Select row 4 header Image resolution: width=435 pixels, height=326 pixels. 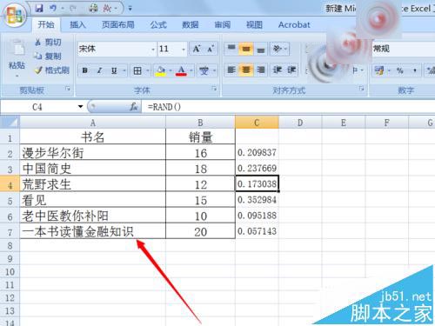pyautogui.click(x=10, y=184)
